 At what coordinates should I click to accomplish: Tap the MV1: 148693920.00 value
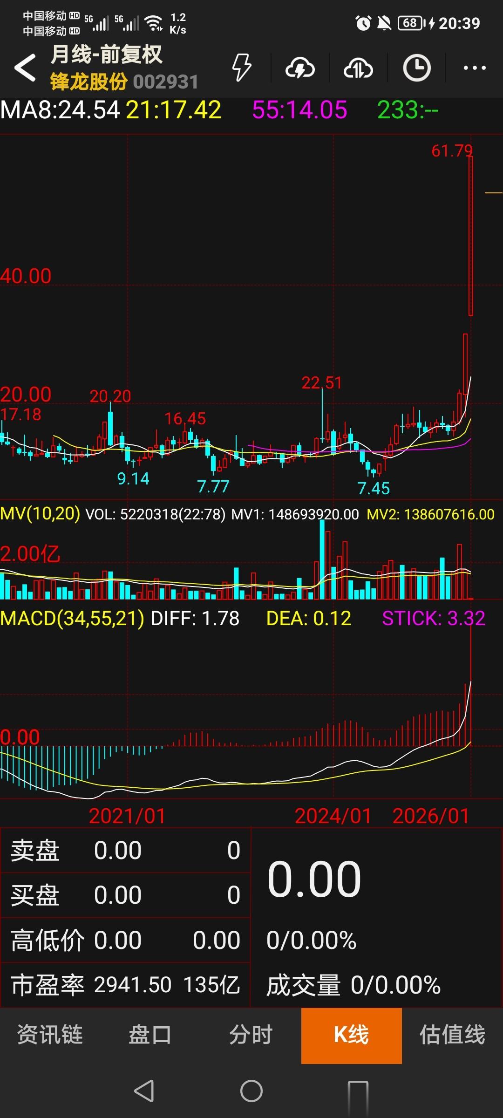295,514
